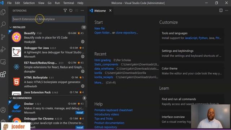Open the File menu
231x130 pixels.
9,3
